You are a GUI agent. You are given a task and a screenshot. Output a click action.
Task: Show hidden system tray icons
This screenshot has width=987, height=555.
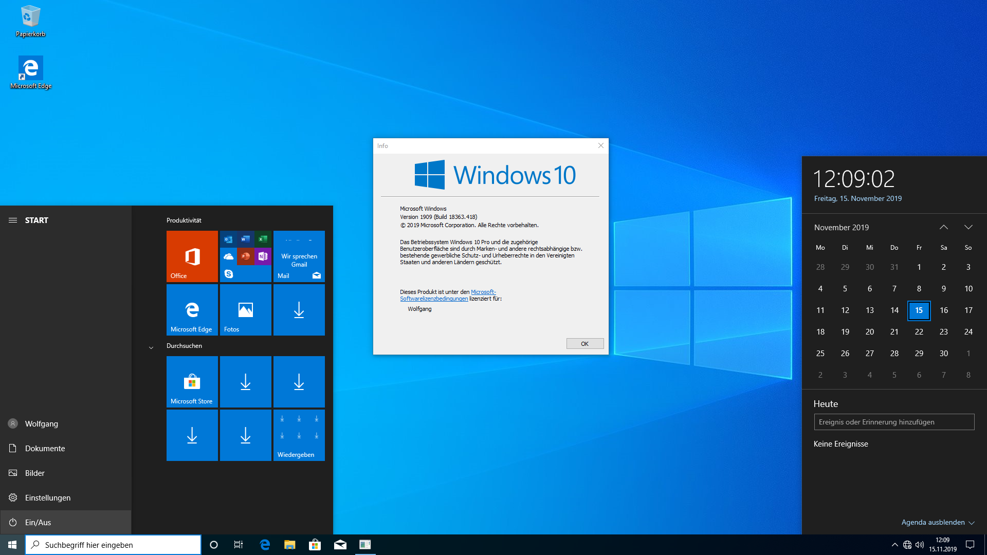tap(894, 545)
